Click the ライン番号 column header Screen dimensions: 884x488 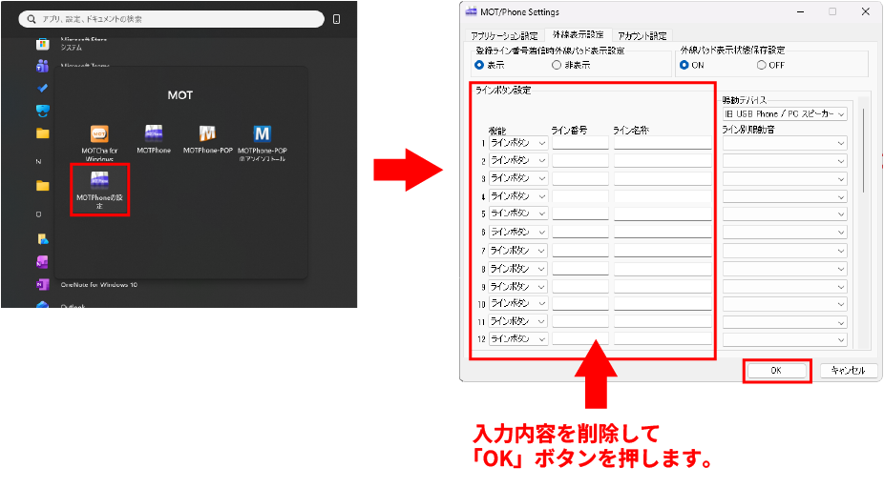click(569, 130)
